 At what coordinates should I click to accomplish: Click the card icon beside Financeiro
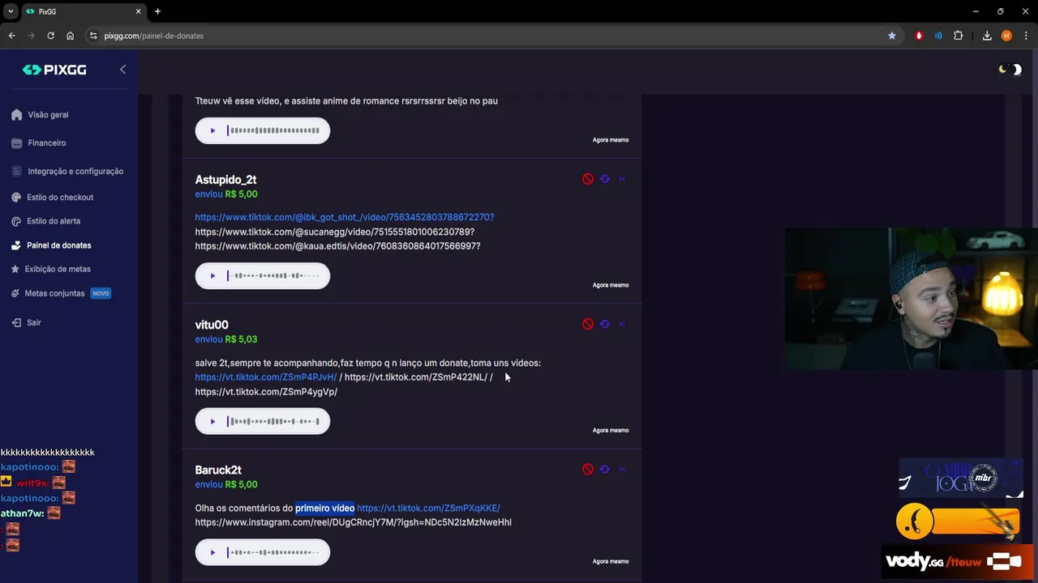(x=17, y=143)
